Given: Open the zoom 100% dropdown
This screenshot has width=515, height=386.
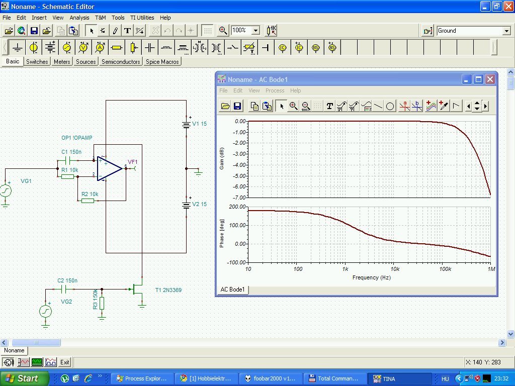Looking at the screenshot, I should pyautogui.click(x=256, y=31).
